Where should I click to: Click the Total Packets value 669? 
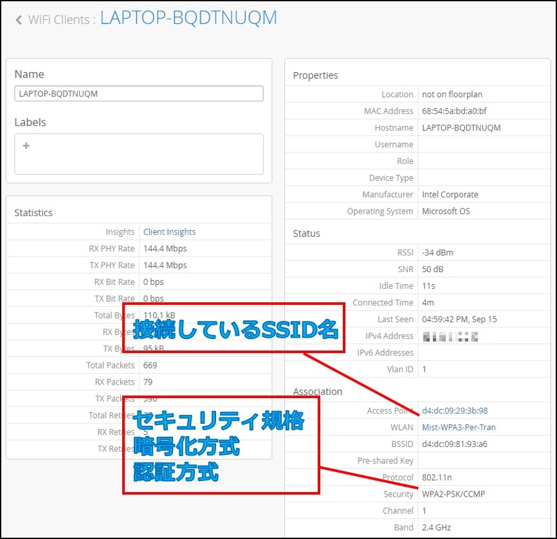pyautogui.click(x=150, y=365)
